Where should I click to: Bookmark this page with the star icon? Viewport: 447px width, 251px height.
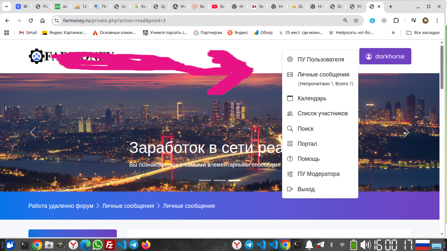coord(356,21)
